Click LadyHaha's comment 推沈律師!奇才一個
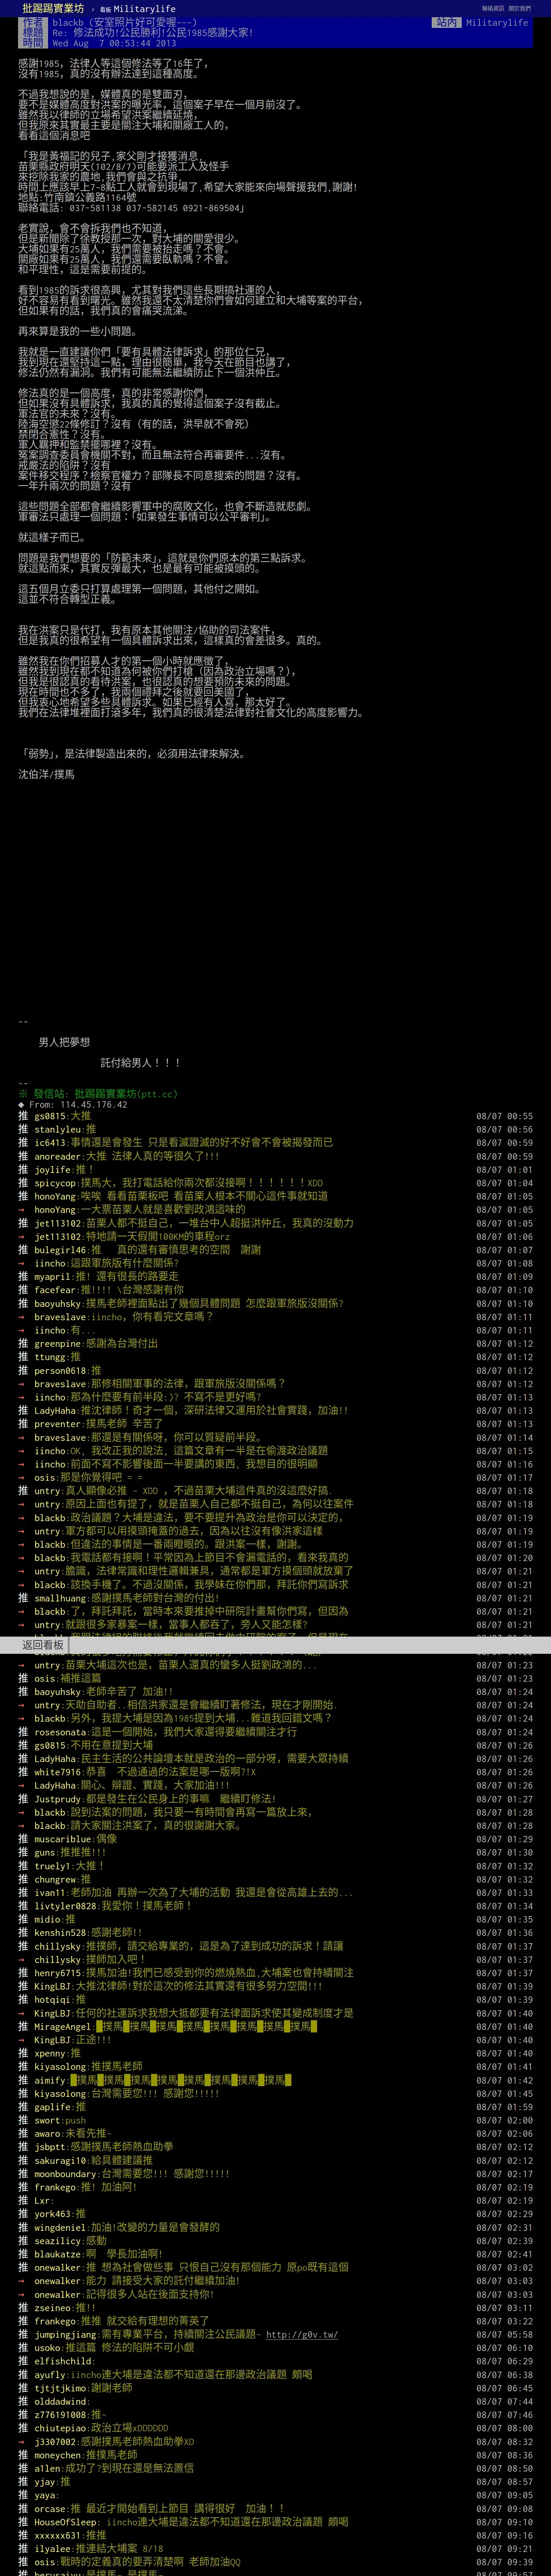Image resolution: width=551 pixels, height=2576 pixels. 275,1410
